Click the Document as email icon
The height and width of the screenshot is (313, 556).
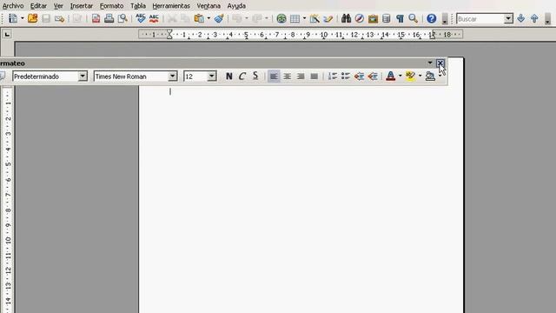(60, 18)
